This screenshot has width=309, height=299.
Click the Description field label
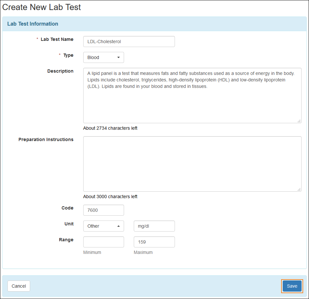(x=60, y=71)
